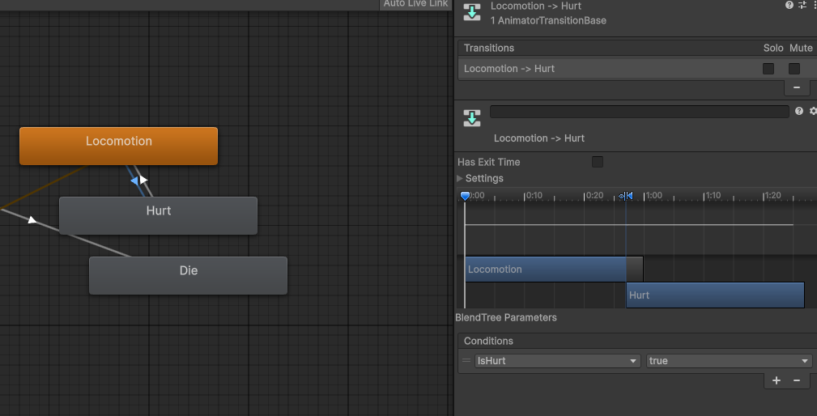Click the 1:20 mark on timeline ruler
Image resolution: width=817 pixels, height=416 pixels.
[772, 196]
